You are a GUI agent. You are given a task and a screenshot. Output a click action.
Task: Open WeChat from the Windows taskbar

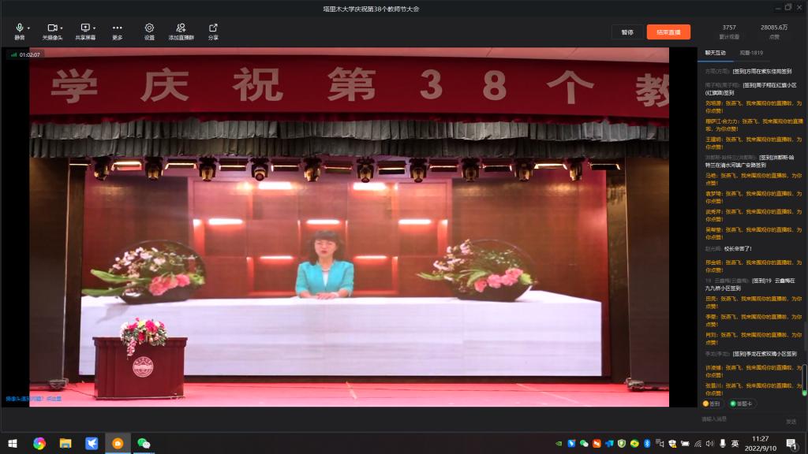(x=144, y=444)
